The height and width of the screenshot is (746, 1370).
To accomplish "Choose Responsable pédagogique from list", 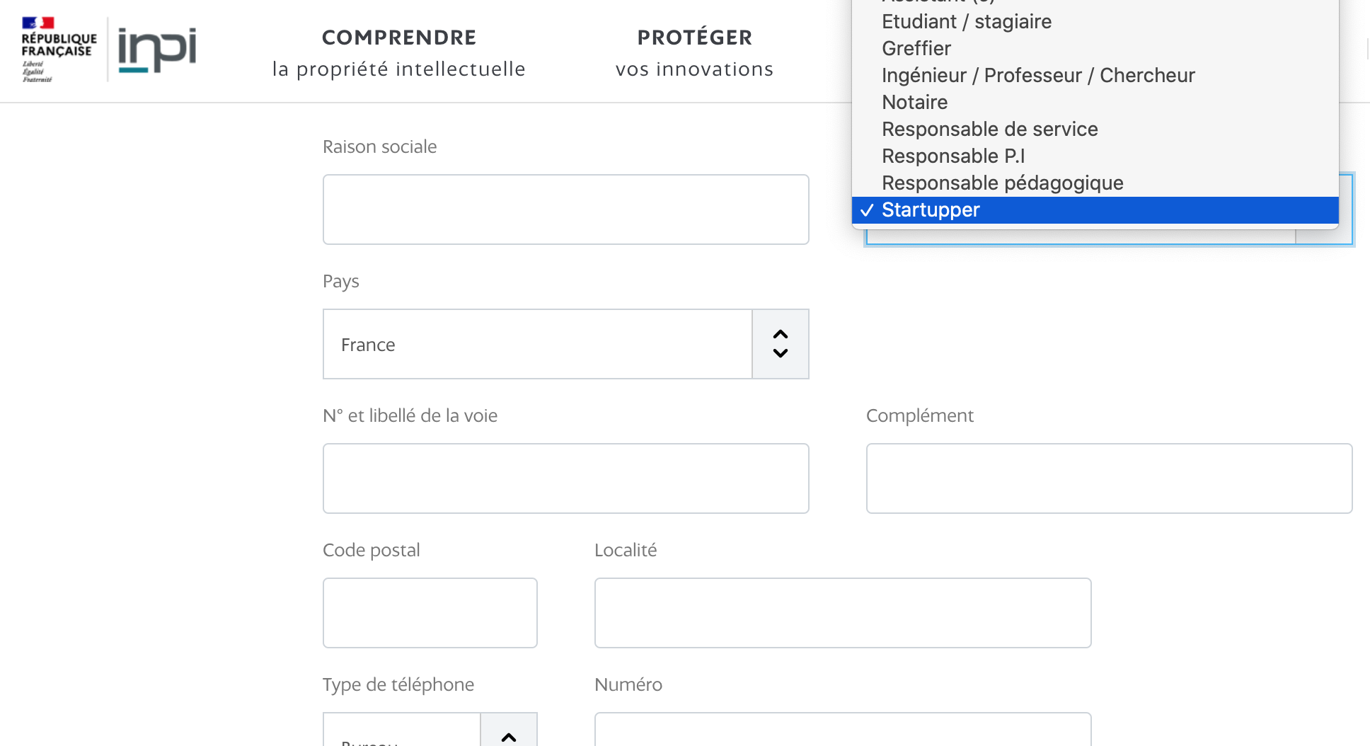I will tap(1002, 183).
